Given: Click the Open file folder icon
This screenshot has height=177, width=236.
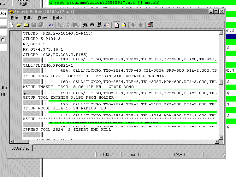Looking at the screenshot, I should pyautogui.click(x=19, y=25).
